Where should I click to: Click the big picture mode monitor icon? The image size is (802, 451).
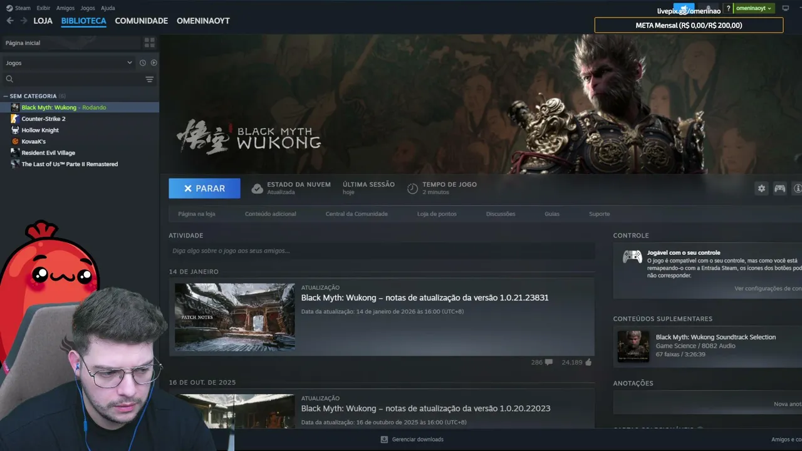coord(785,8)
